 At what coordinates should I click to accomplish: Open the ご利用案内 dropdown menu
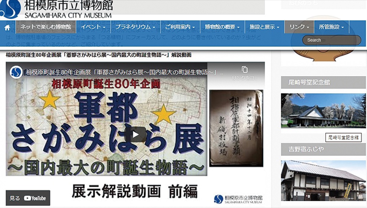pyautogui.click(x=180, y=27)
